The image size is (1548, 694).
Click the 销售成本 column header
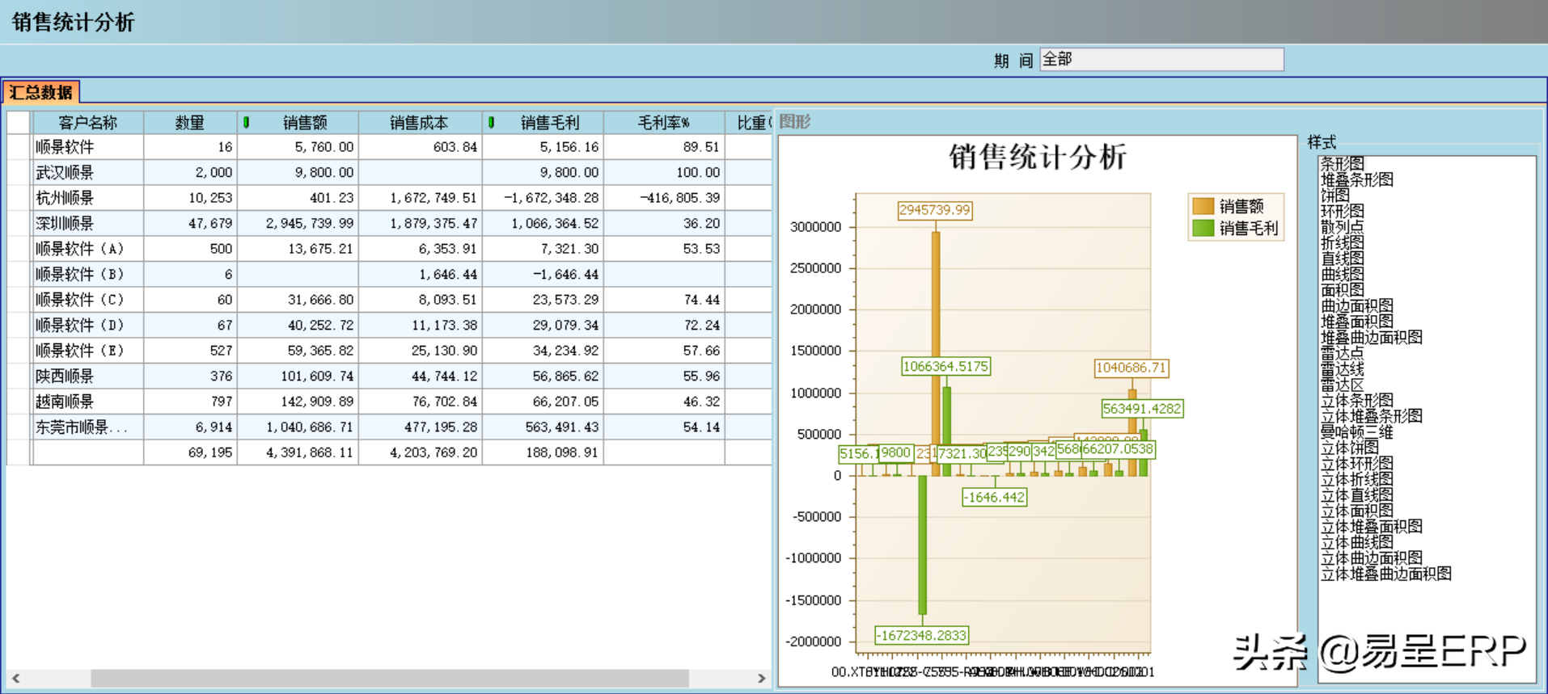click(x=418, y=123)
